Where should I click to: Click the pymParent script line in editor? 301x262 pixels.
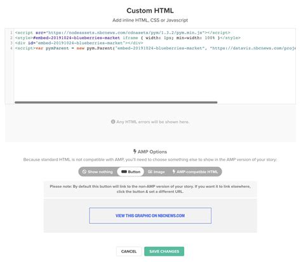pyautogui.click(x=155, y=48)
